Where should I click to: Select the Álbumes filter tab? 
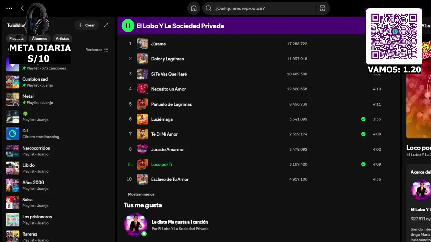point(40,38)
